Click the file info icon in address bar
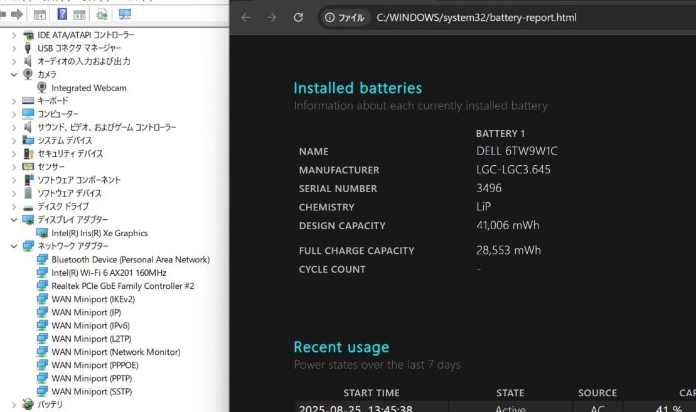 tap(330, 18)
